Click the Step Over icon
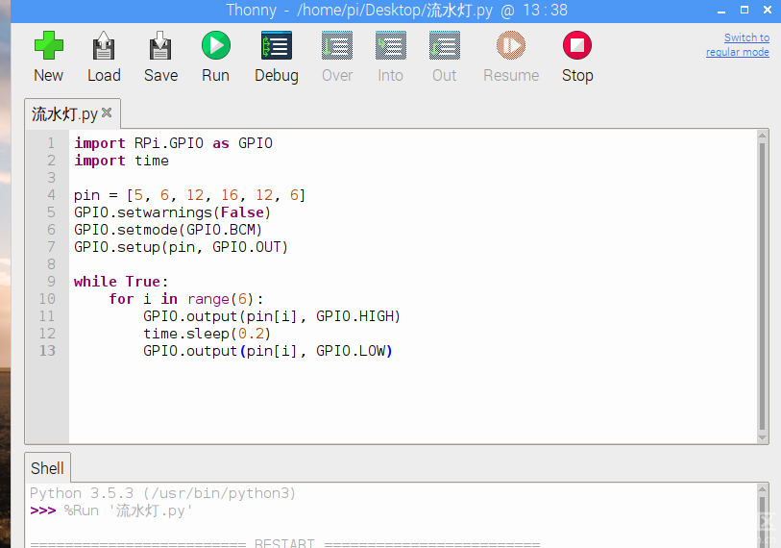Viewport: 781px width, 548px height. tap(336, 46)
